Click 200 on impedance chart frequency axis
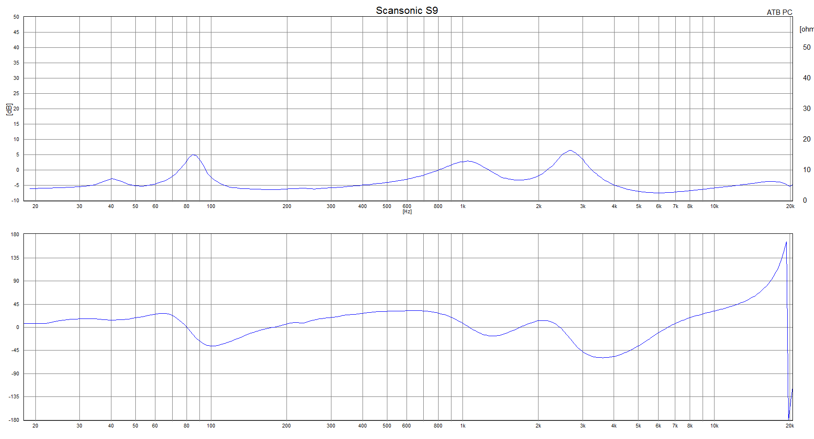The width and height of the screenshot is (814, 439). pyautogui.click(x=286, y=207)
